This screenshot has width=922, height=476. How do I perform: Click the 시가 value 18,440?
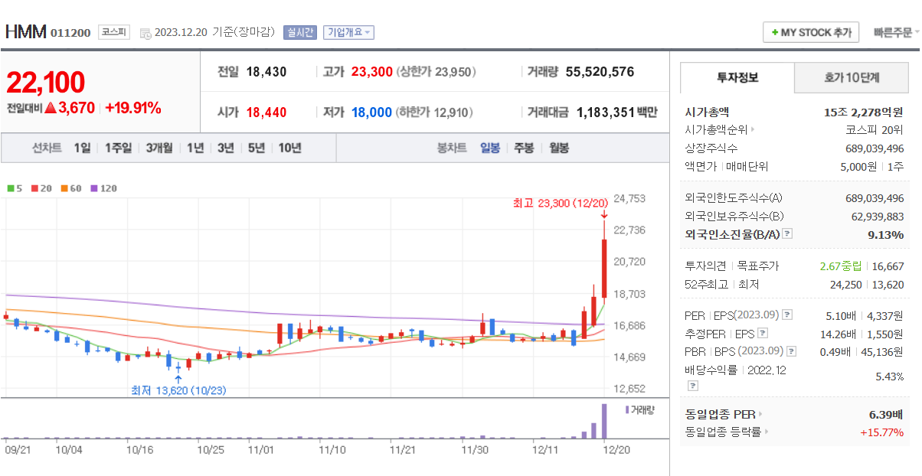click(266, 112)
